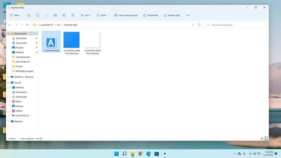Open Private folder in sidebar
Screen dimensions: 281x158
pos(19,66)
